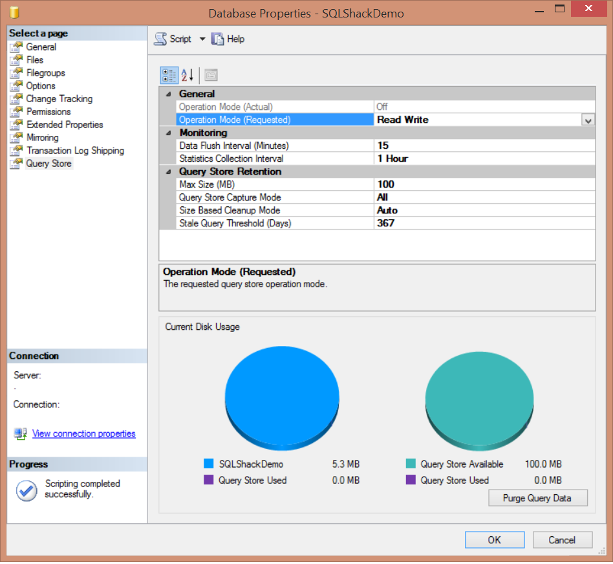Click the Change Tracking page icon
Screen dimensions: 613x564
click(x=16, y=98)
